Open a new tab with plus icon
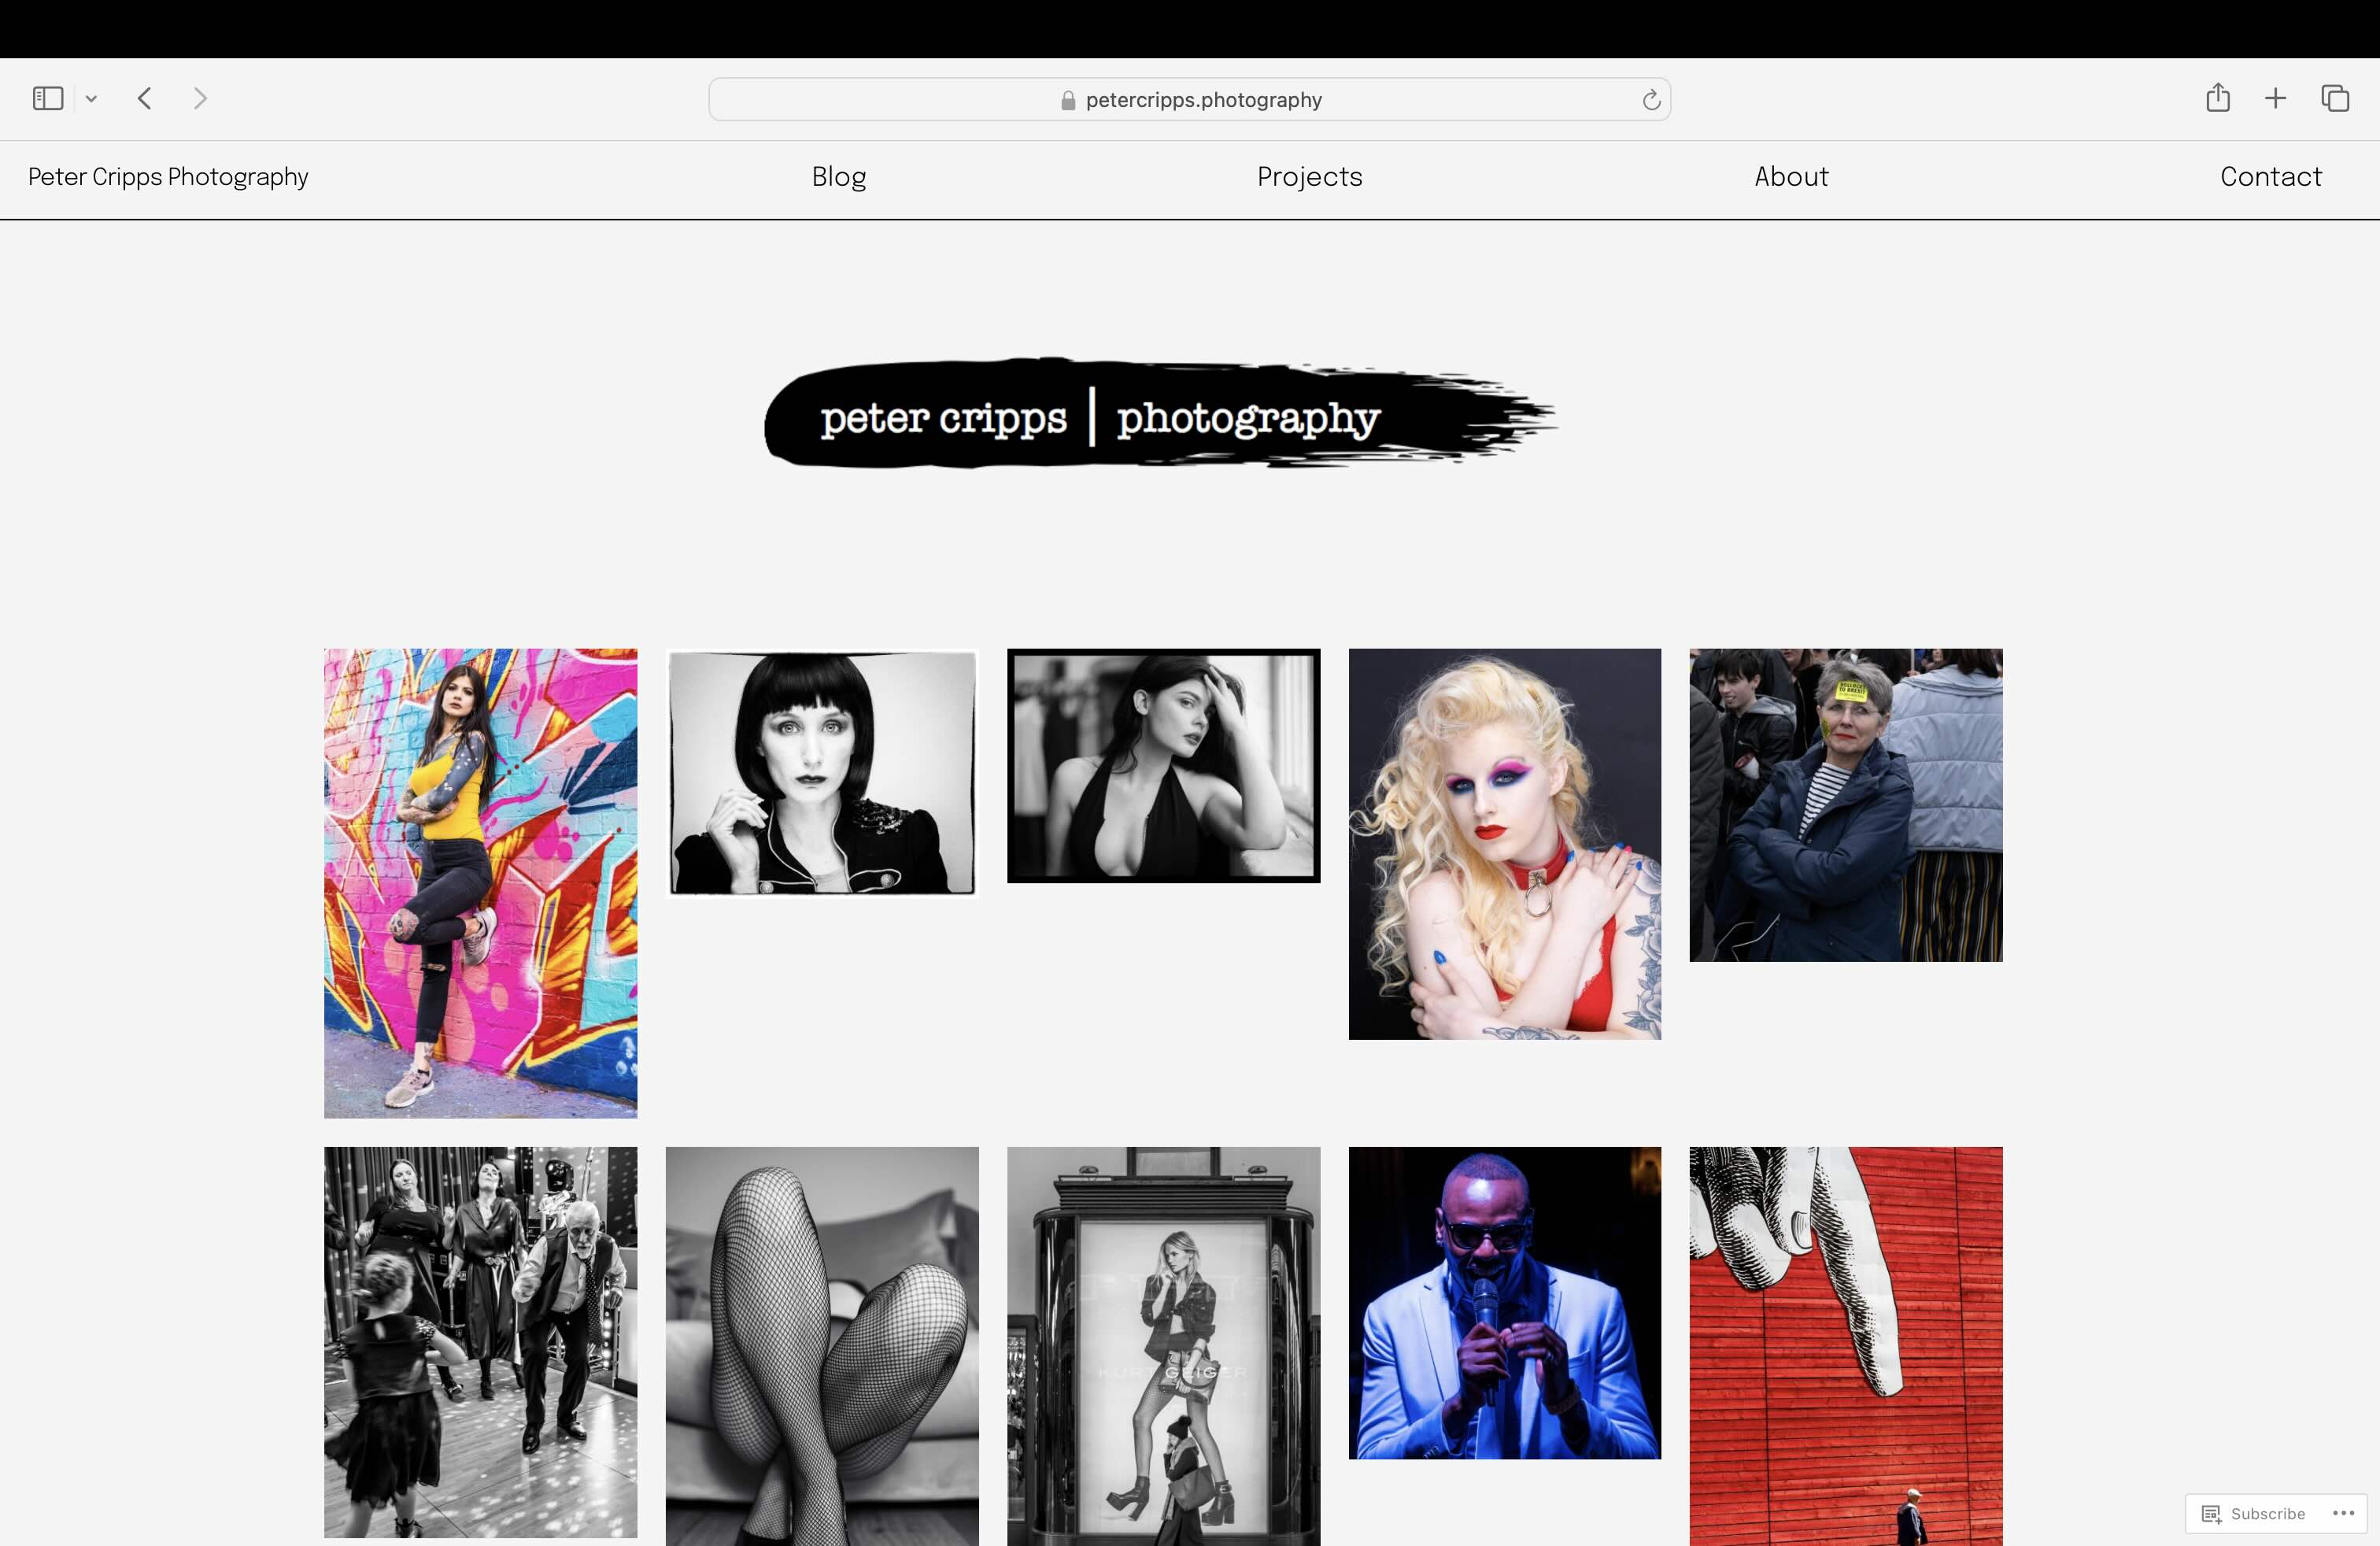Screen dimensions: 2380x1546 point(2275,98)
